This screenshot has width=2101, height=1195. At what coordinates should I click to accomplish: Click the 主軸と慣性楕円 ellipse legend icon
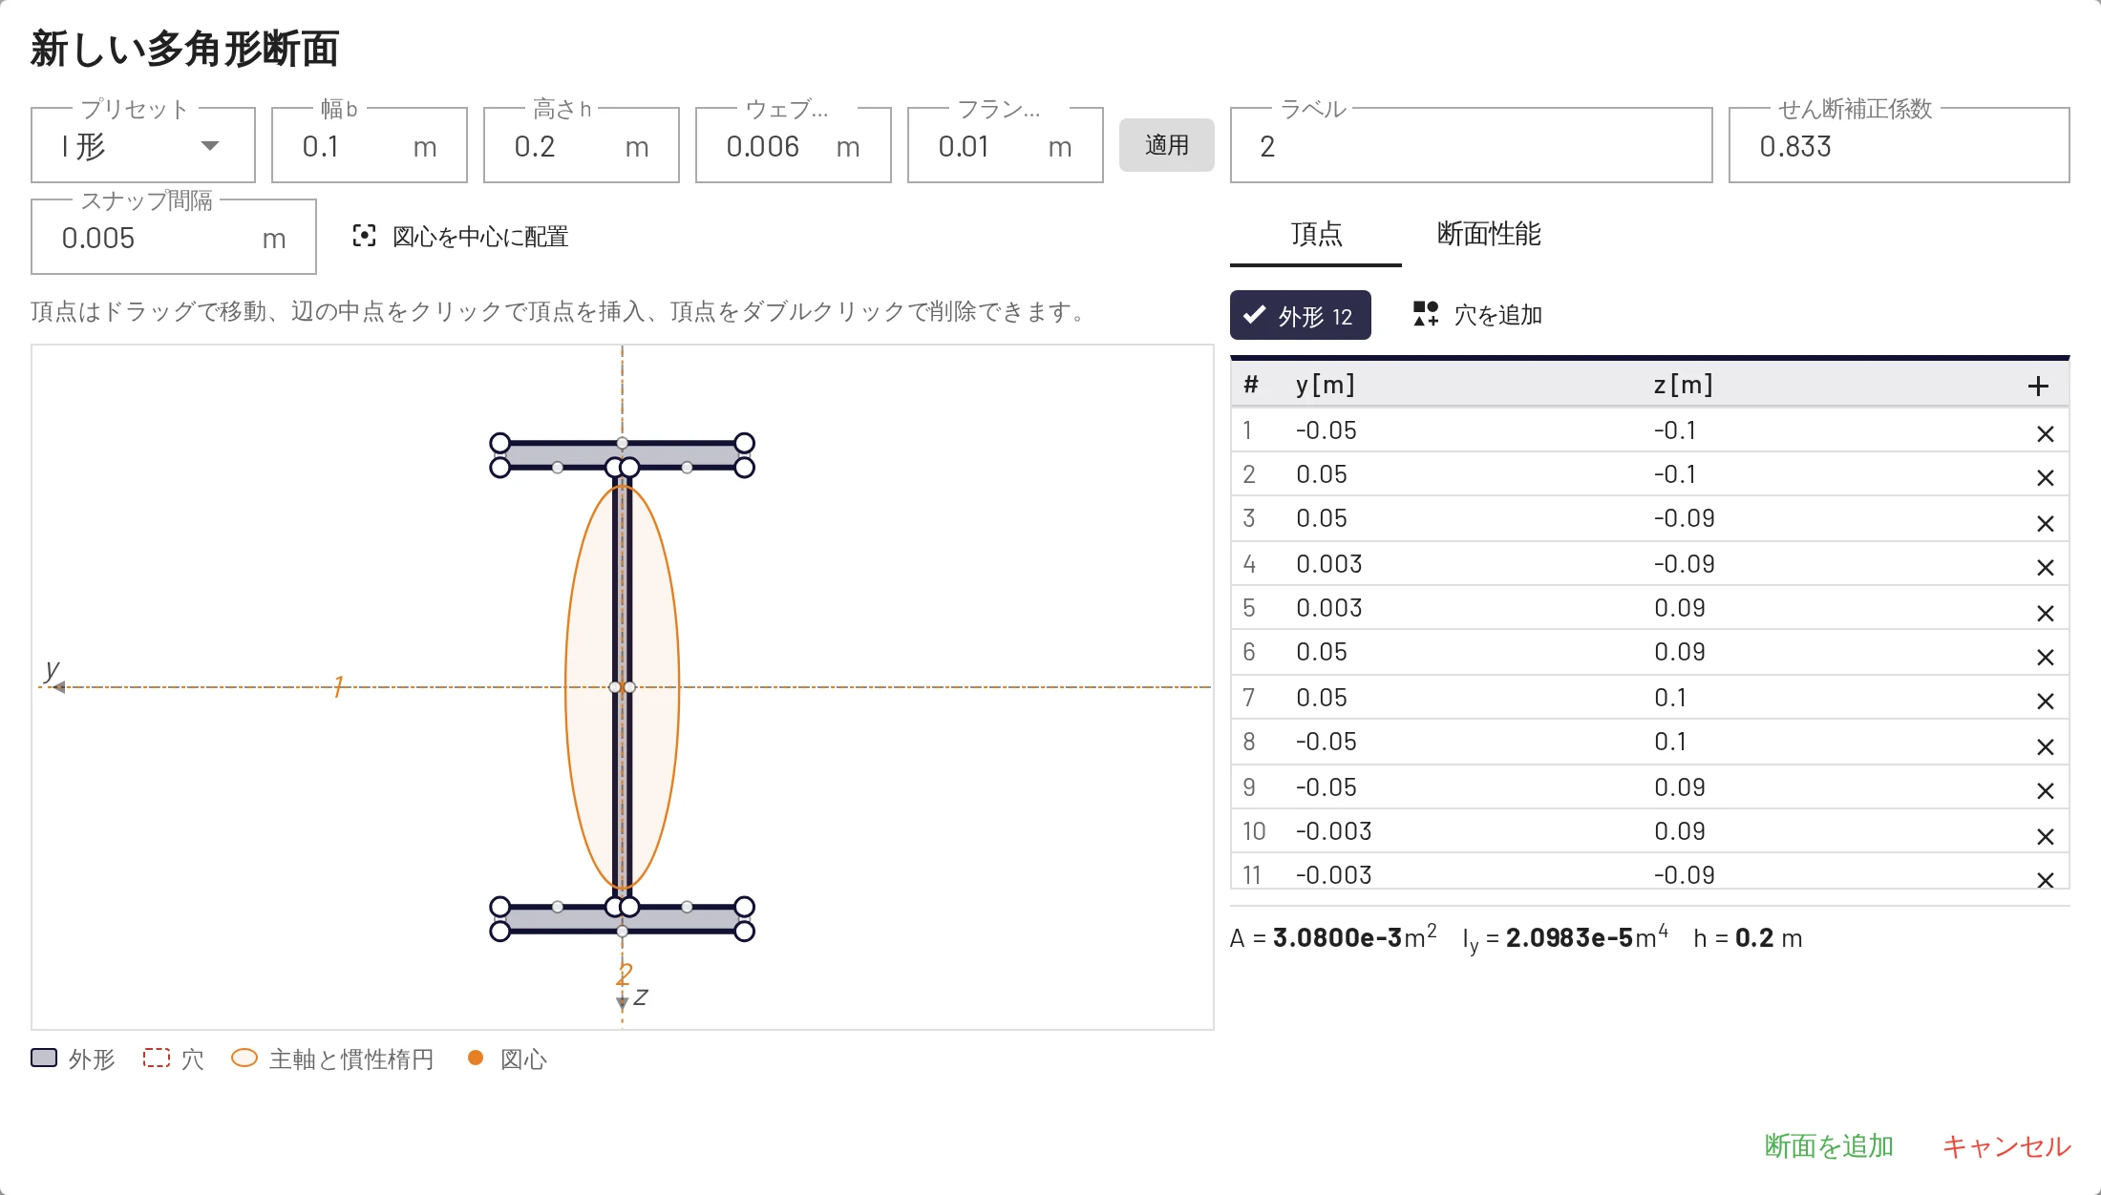coord(244,1058)
